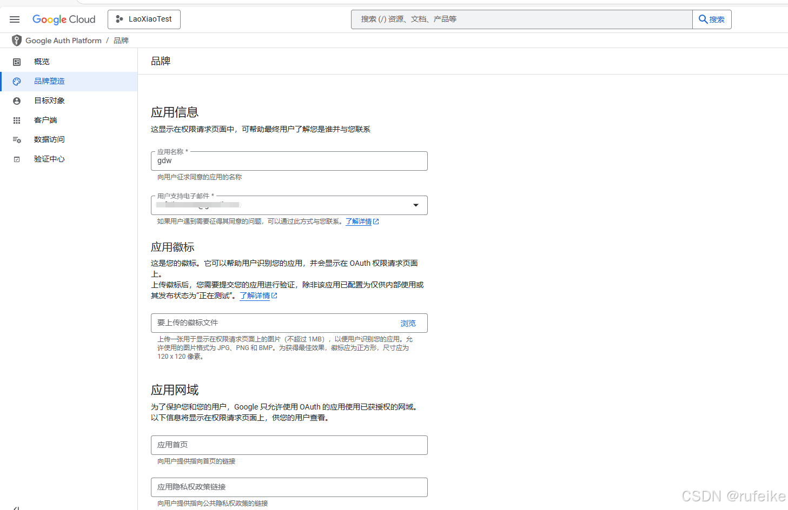The height and width of the screenshot is (510, 788).
Task: Open the hamburger navigation menu
Action: 15,19
